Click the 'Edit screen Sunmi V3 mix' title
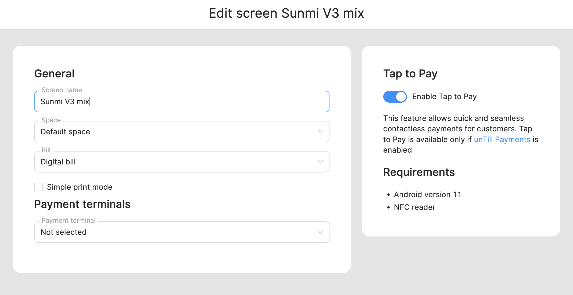Viewport: 573px width, 295px height. pyautogui.click(x=286, y=13)
